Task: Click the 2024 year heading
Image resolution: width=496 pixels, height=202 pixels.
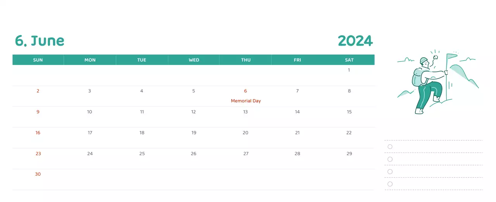Action: (355, 41)
